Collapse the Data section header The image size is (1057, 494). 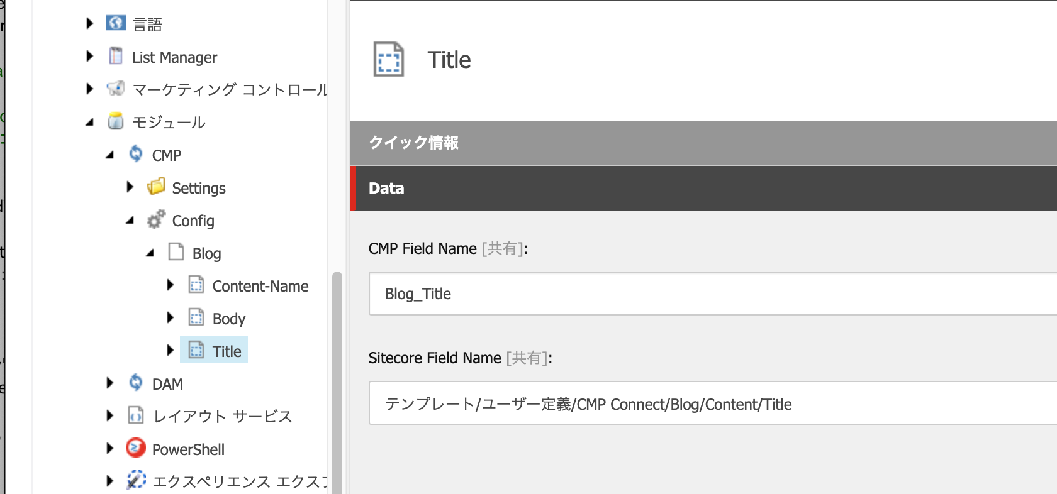click(703, 189)
